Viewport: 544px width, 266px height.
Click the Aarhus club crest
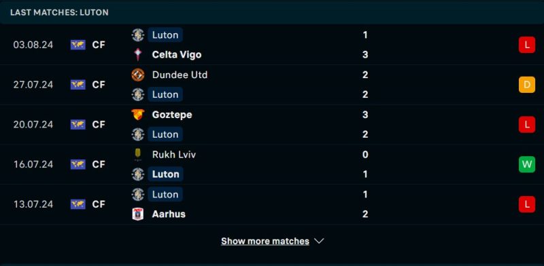(138, 214)
